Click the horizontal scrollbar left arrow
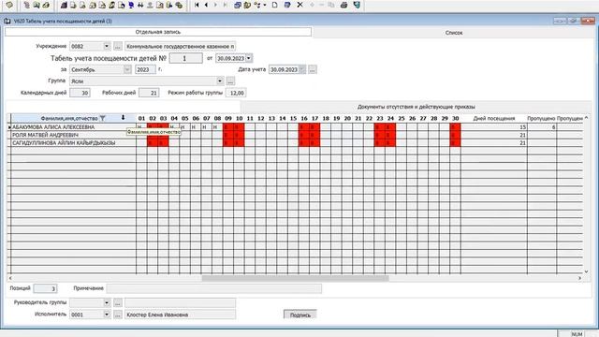Screen dimensions: 599x337 [10, 278]
